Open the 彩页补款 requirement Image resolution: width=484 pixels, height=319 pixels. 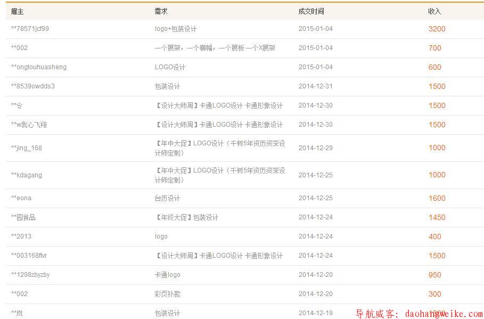167,294
